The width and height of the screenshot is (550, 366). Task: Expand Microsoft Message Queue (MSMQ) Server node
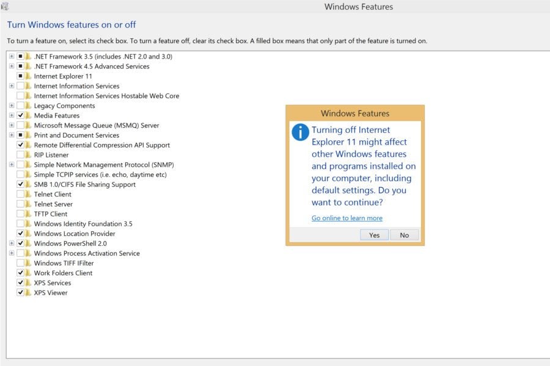pos(12,125)
